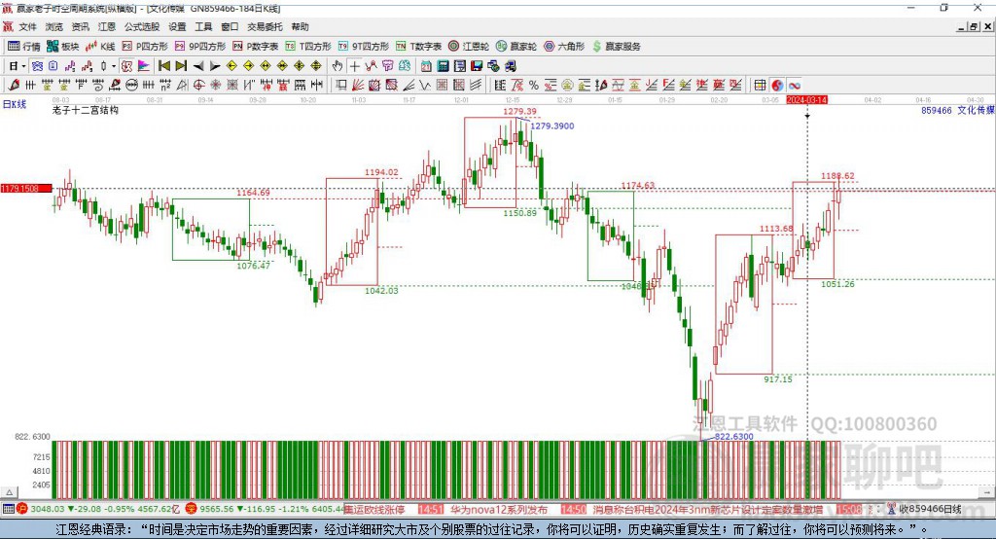This screenshot has height=539, width=996.
Task: Click the status bar keyboard grid icon
Action: [x=8, y=509]
